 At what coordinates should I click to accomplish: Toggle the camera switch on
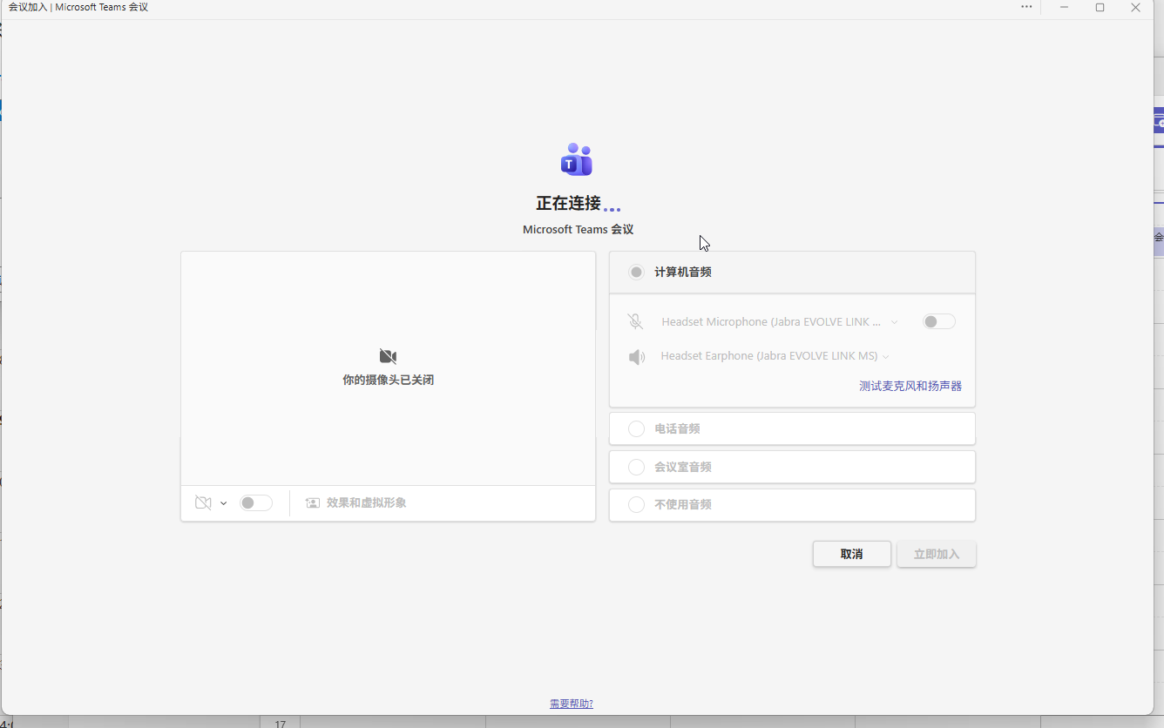(256, 503)
